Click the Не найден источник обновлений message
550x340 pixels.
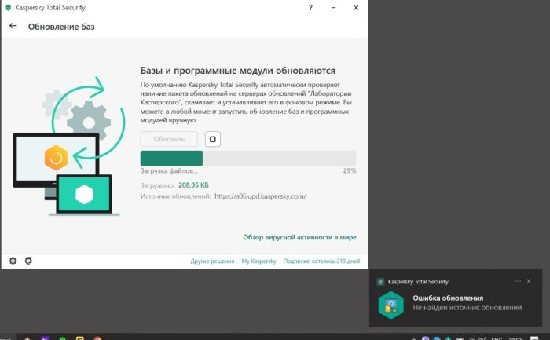467,308
